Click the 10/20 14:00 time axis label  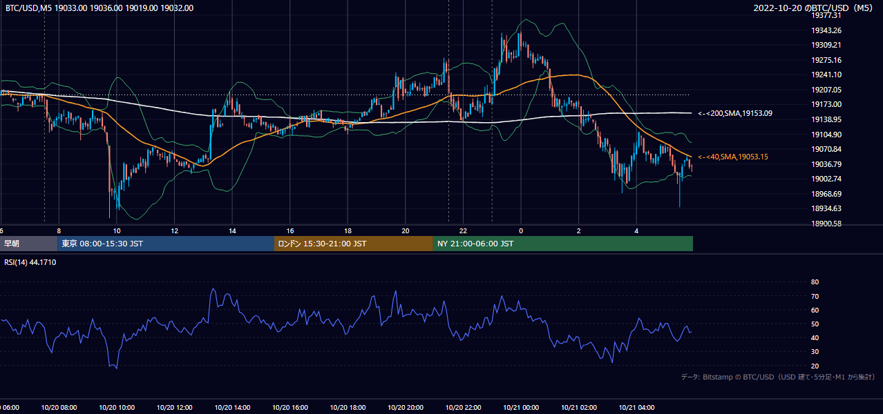tap(232, 408)
